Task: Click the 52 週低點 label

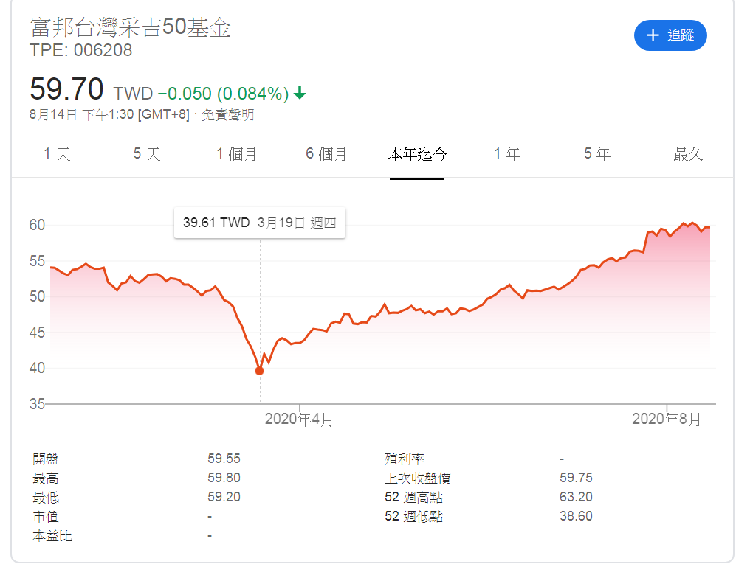Action: pos(413,516)
